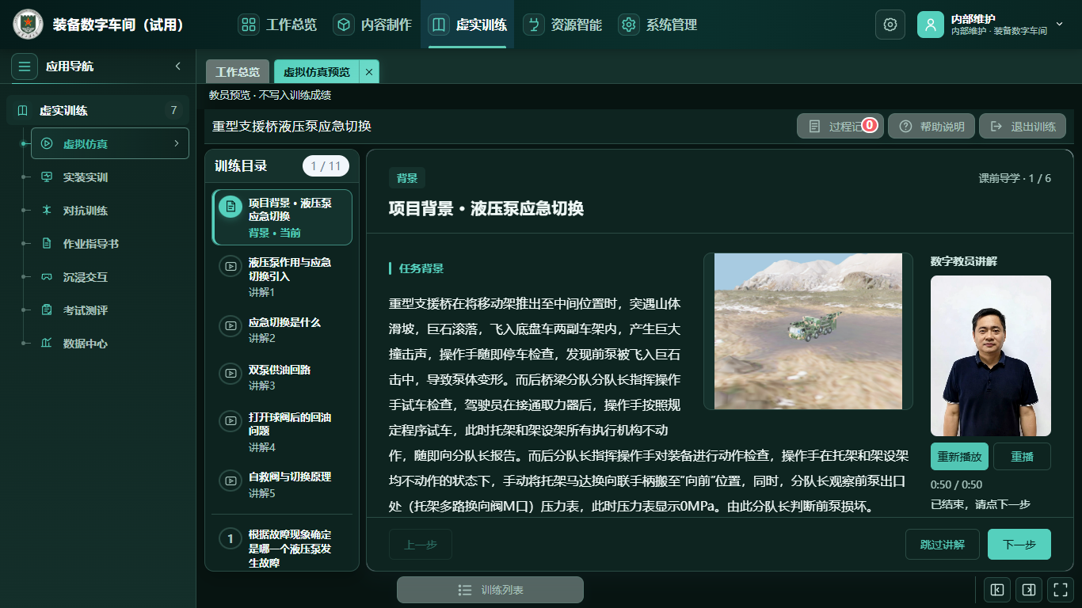This screenshot has height=608, width=1082.
Task: Open the settings gear icon in header
Action: 890,25
